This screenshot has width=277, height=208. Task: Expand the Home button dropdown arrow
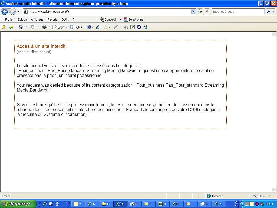[26, 27]
